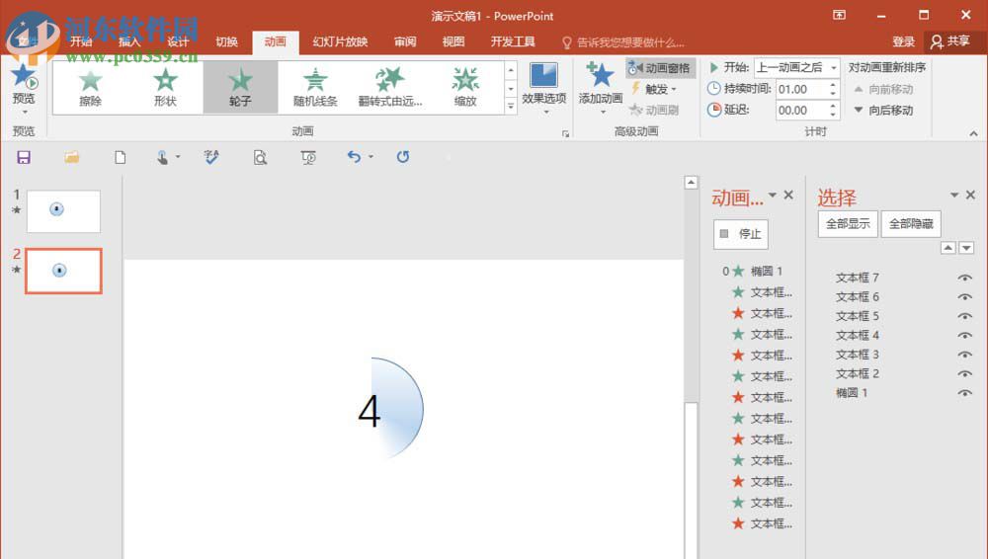The height and width of the screenshot is (559, 988).
Task: Select the 缩放 (Zoom) animation effect
Action: point(465,87)
